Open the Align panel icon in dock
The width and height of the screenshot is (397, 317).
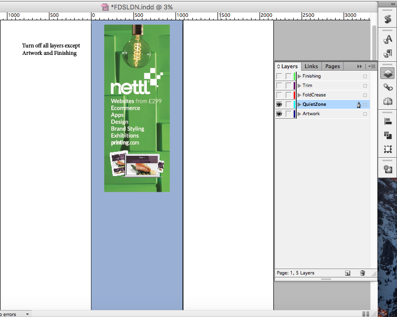pyautogui.click(x=388, y=121)
